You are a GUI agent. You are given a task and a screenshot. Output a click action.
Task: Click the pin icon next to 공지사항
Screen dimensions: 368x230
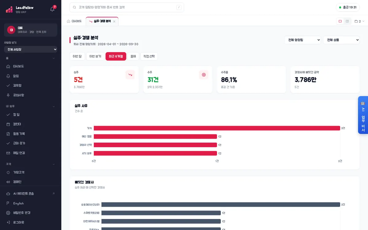8,95
